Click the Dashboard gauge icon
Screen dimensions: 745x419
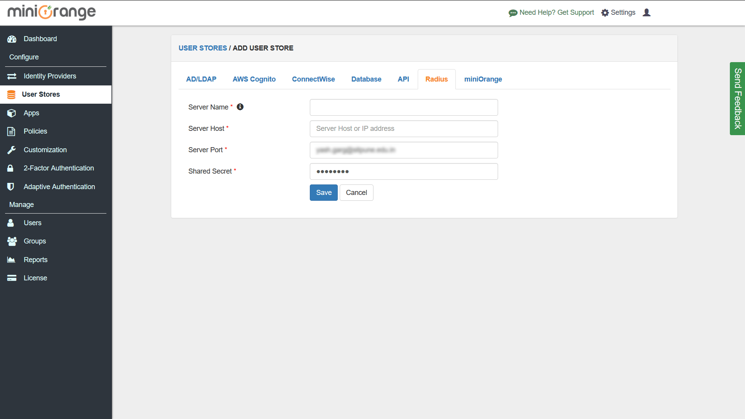[x=12, y=39]
